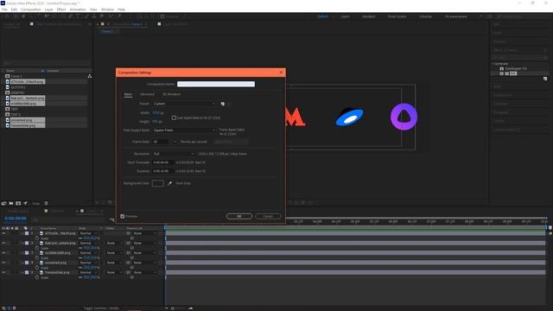Open the Animation menu

tap(78, 10)
